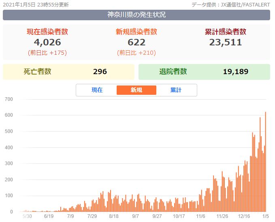This screenshot has height=222, width=275.
Task: Click the 神奈川県の発生状況 header bar
Action: 136,15
